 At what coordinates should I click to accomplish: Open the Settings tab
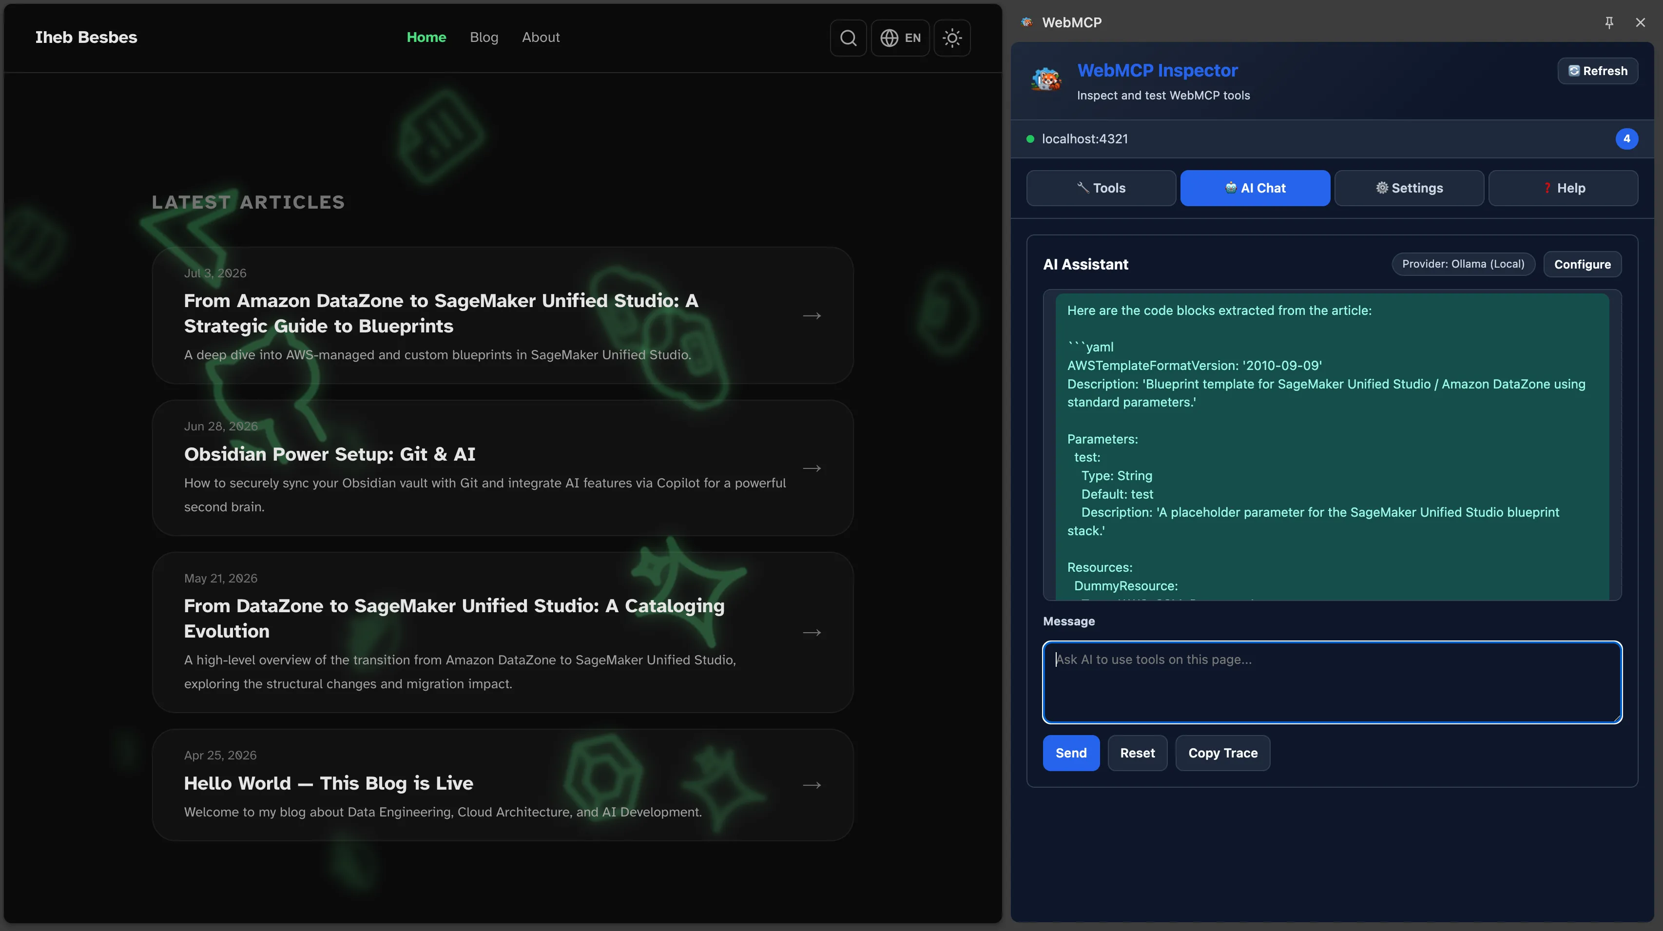1409,188
